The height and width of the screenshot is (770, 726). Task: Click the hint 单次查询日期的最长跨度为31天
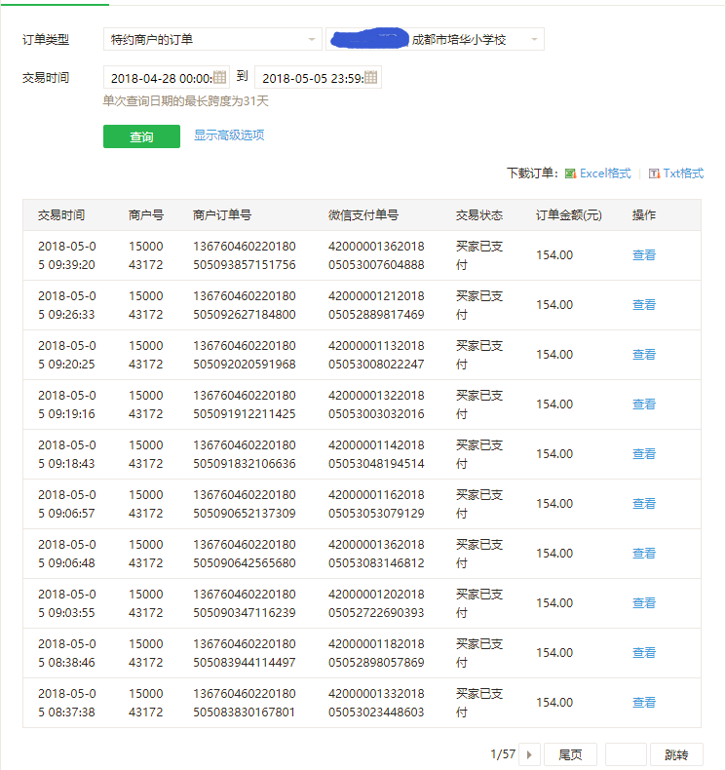[185, 101]
